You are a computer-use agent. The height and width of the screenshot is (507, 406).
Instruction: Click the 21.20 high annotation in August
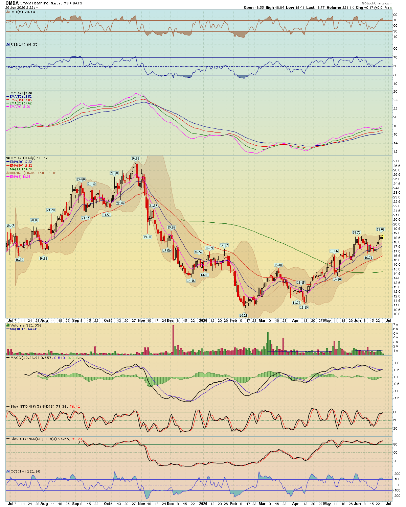pos(51,210)
